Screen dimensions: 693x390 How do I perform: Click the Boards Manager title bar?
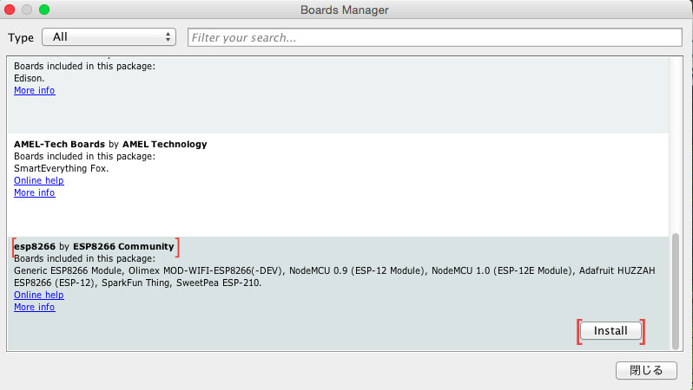(345, 10)
